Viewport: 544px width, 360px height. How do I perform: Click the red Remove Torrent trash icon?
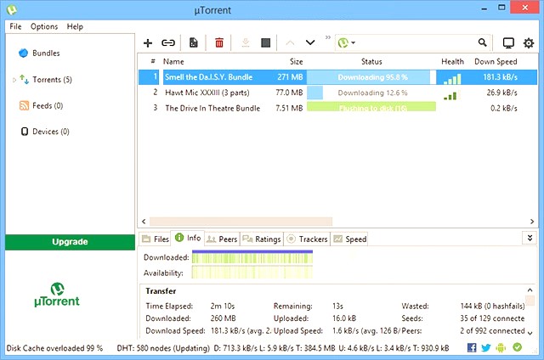point(219,42)
